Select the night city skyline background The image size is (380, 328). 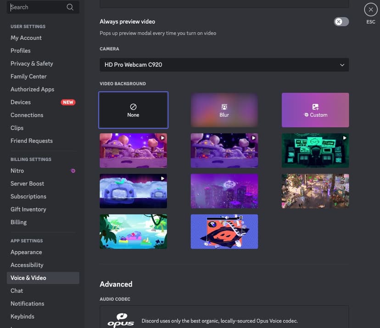pos(224,191)
